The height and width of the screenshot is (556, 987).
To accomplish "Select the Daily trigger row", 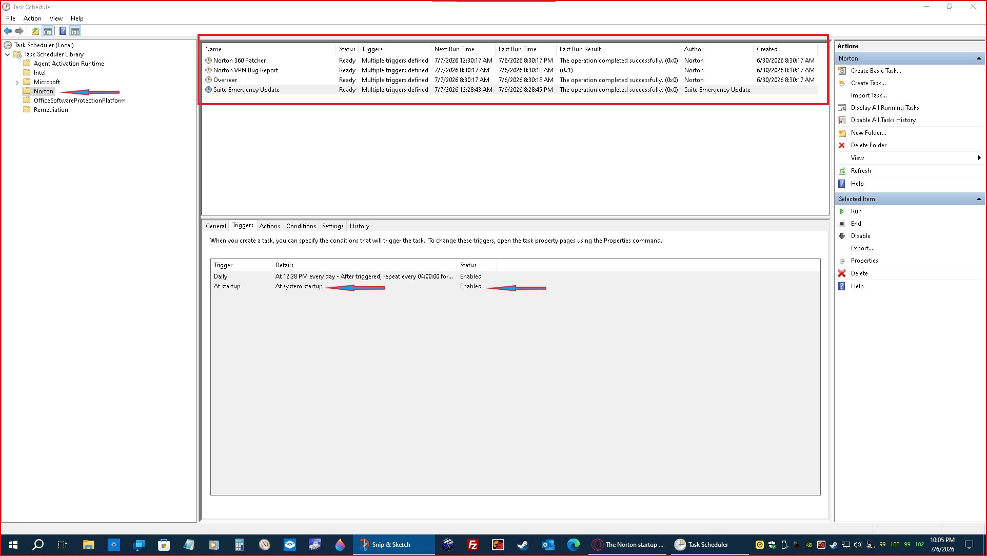I will coord(515,276).
